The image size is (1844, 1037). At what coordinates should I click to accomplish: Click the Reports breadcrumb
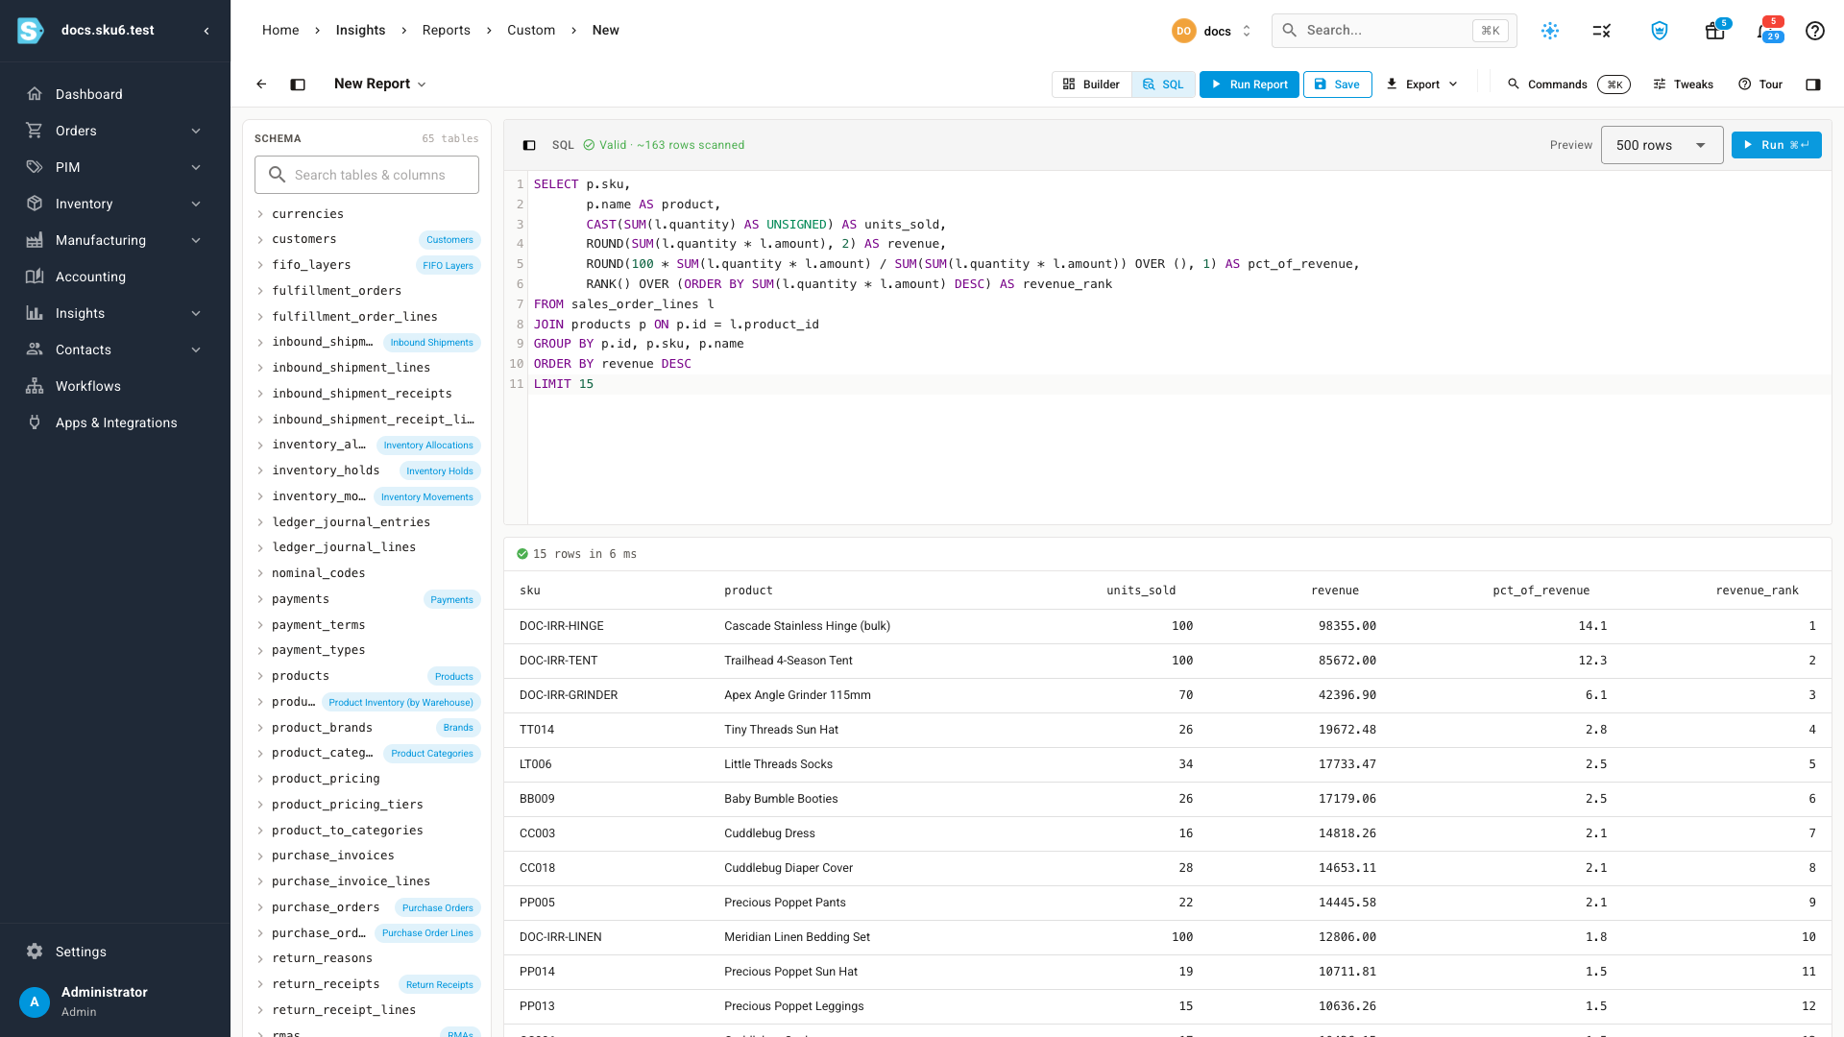[447, 31]
